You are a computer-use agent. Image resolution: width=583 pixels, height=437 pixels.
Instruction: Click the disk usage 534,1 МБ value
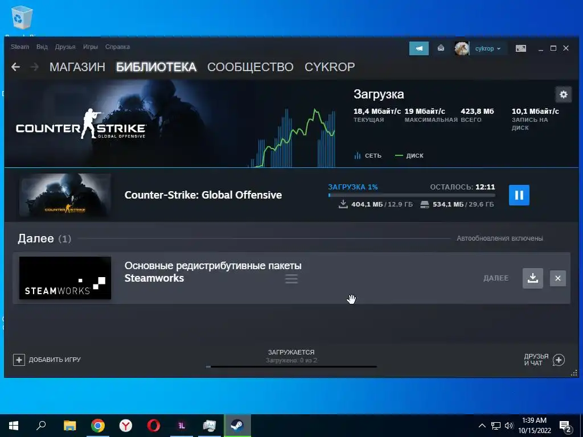tap(448, 204)
